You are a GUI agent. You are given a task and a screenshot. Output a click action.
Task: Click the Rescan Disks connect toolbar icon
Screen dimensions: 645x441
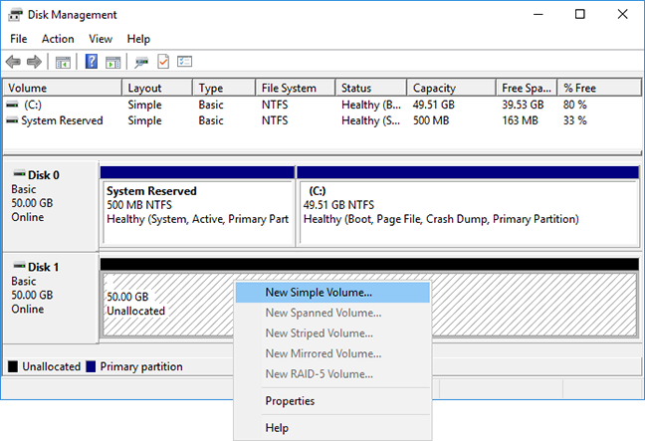tap(141, 62)
